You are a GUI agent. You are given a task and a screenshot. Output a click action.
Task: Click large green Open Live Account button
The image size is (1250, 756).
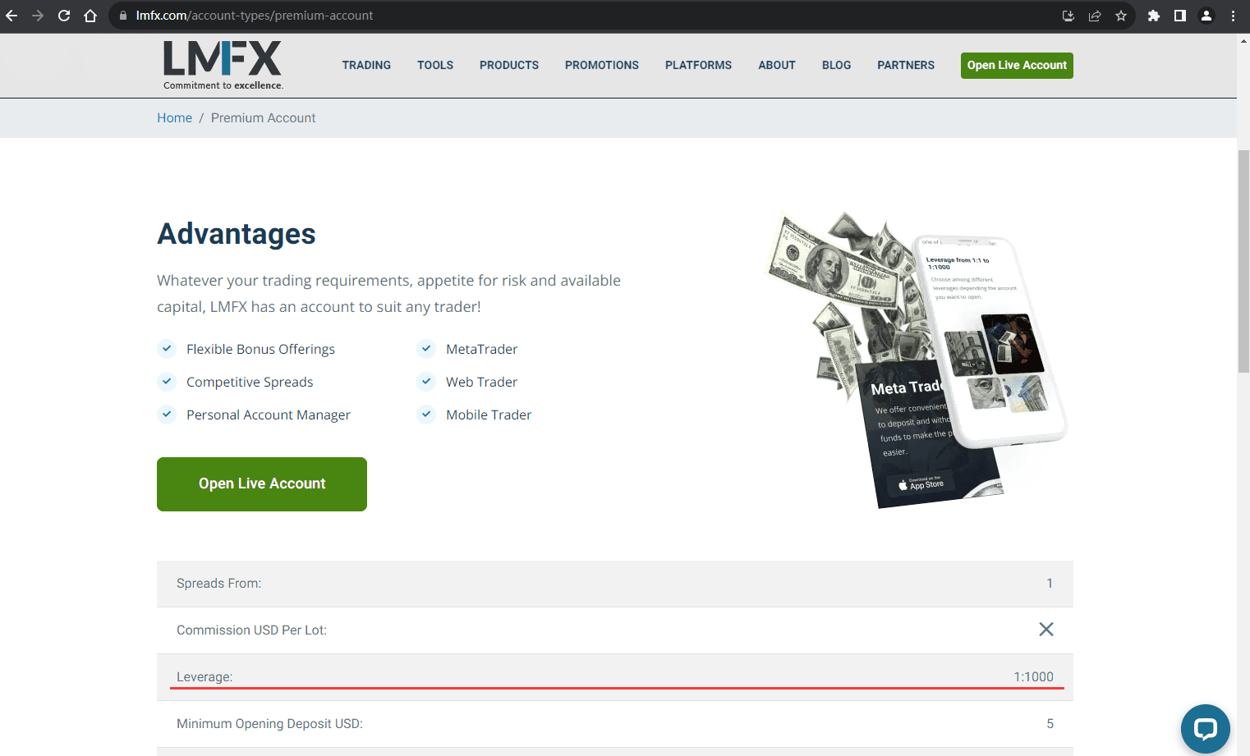[x=262, y=484]
